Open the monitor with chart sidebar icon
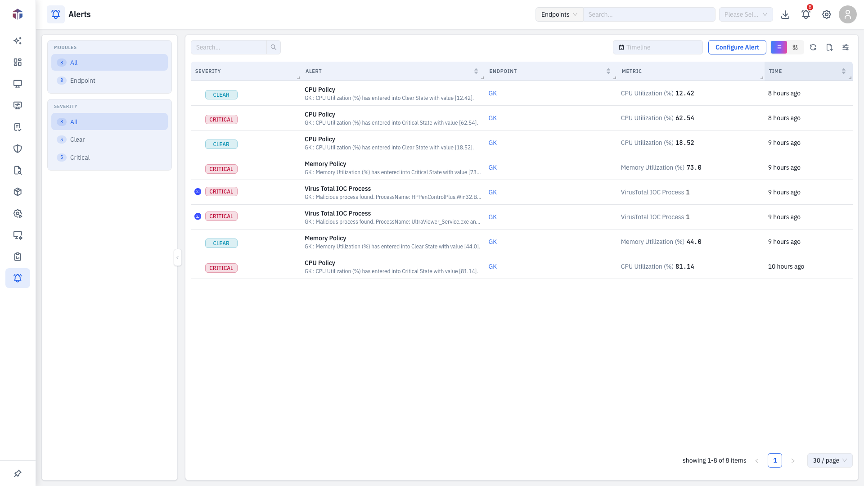 [18, 105]
